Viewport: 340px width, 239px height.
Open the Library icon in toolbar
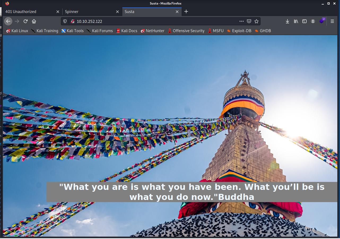coord(296,21)
